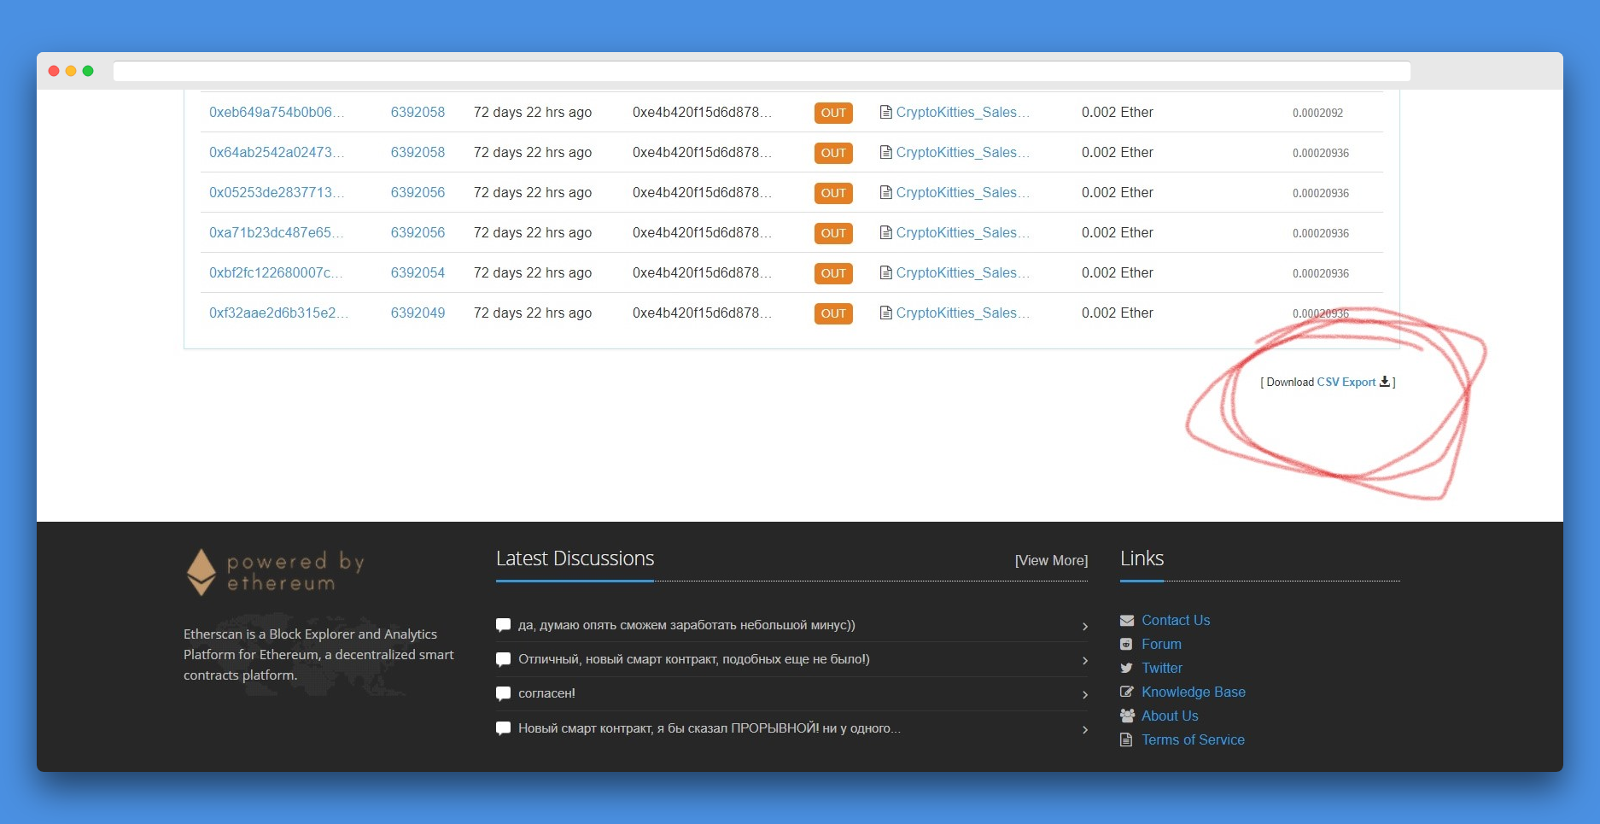This screenshot has width=1600, height=824.
Task: Click contract file icon in 0x64ab2542a02473 row
Action: 886,152
